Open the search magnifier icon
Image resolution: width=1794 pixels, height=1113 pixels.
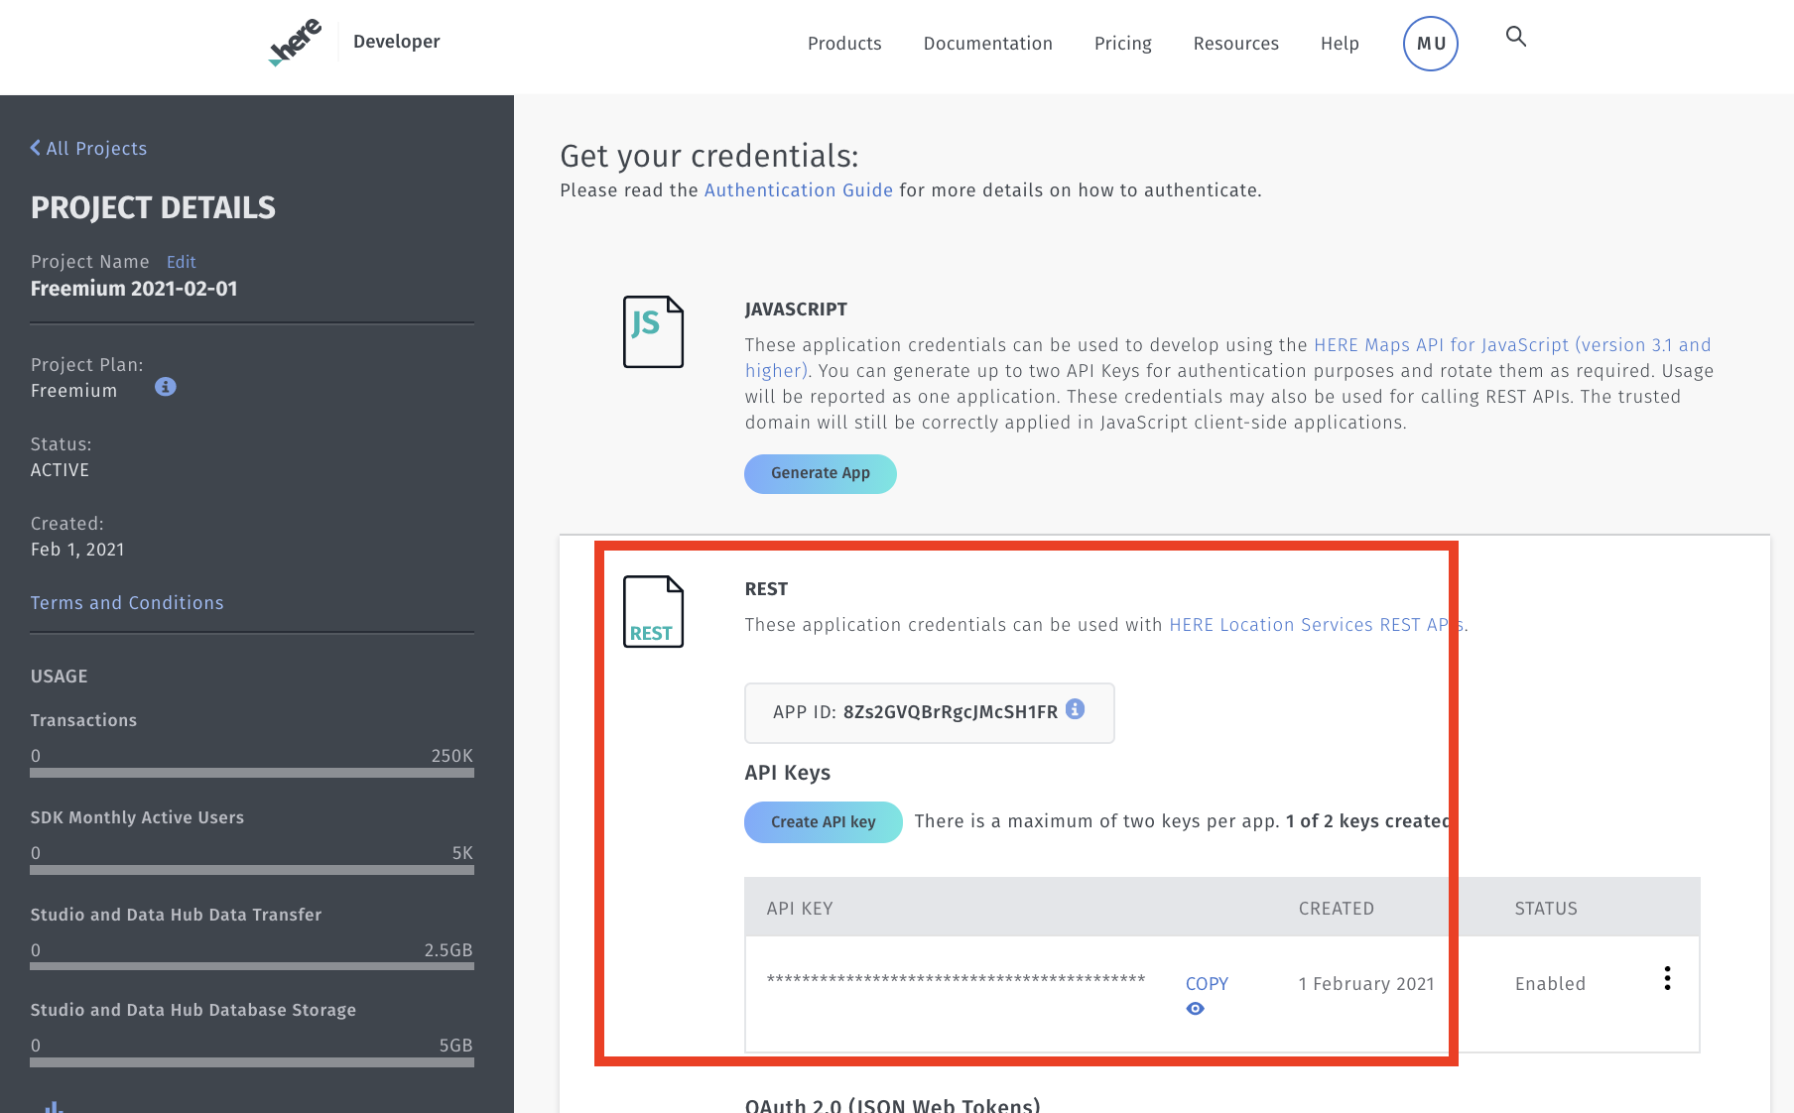1515,37
